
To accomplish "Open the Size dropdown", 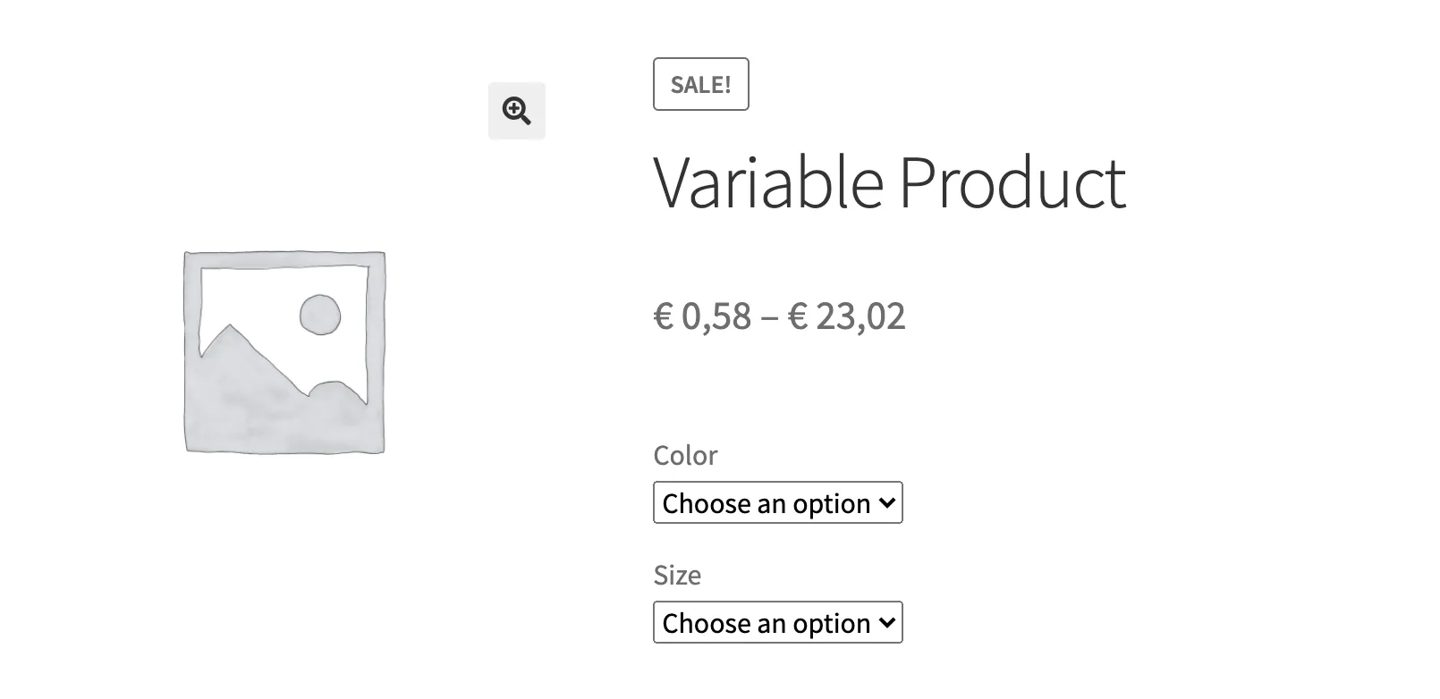I will pyautogui.click(x=777, y=623).
